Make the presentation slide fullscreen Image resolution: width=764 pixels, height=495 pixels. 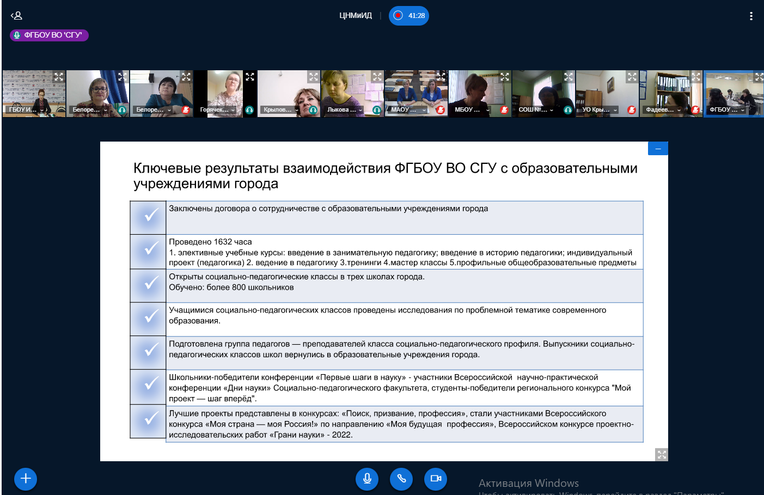[x=662, y=454]
